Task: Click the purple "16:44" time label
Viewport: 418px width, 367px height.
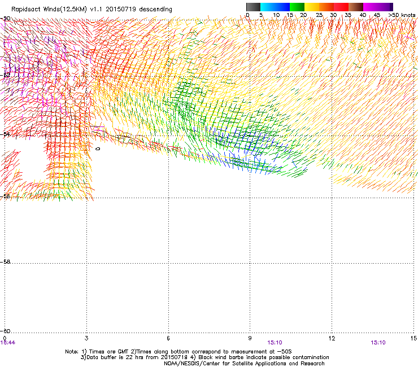Action: click(x=8, y=343)
